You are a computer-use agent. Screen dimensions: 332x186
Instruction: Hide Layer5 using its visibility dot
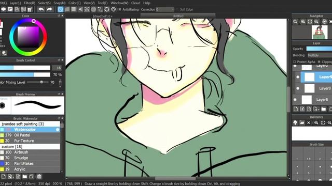[x=295, y=100]
